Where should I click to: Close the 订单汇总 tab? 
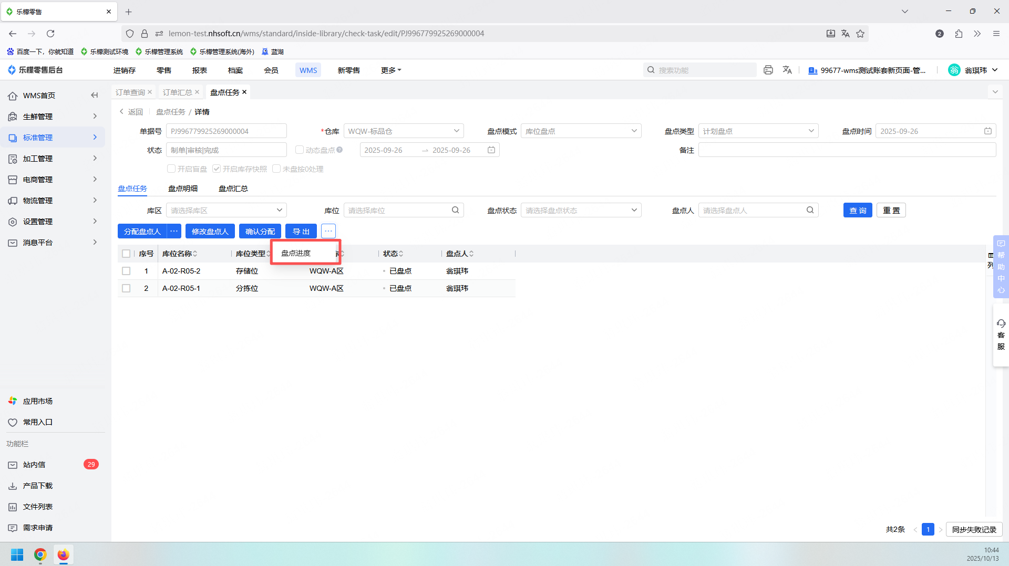click(197, 92)
